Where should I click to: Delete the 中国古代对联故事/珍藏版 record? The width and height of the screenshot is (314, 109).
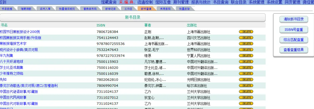coord(246,104)
